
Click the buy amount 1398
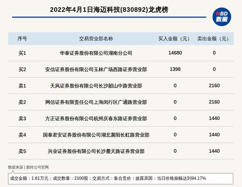175,69
